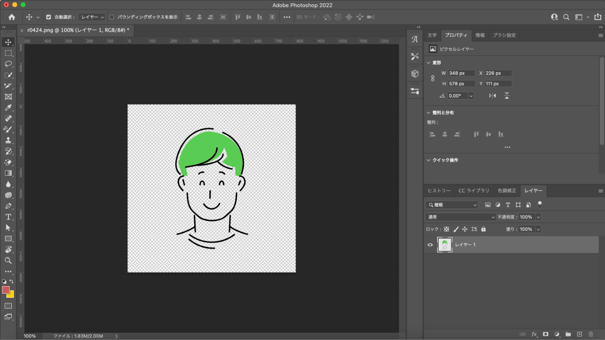Switch to the CC ライブラリ tab
Viewport: 605px width, 340px height.
[474, 191]
